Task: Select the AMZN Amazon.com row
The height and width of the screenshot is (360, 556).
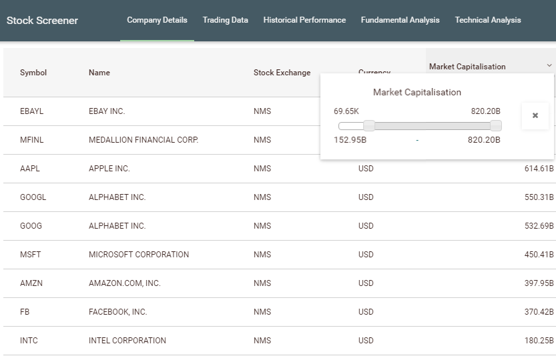Action: (x=280, y=283)
